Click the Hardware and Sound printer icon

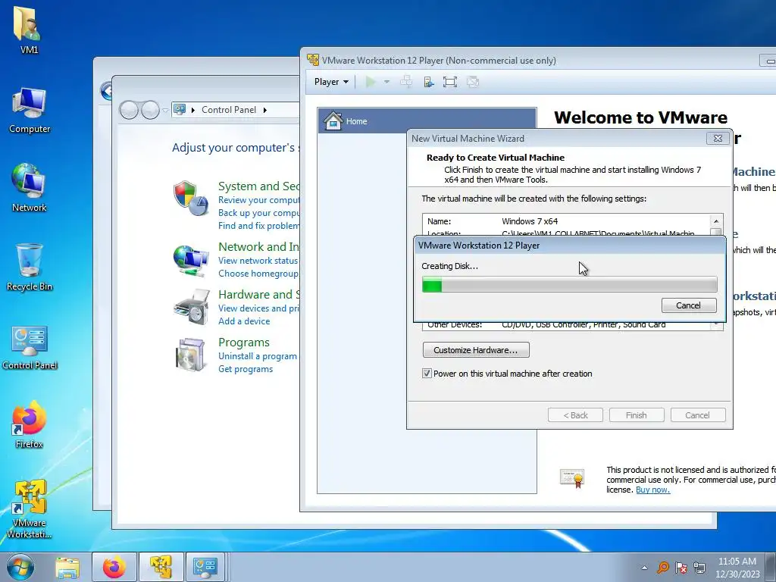click(192, 307)
